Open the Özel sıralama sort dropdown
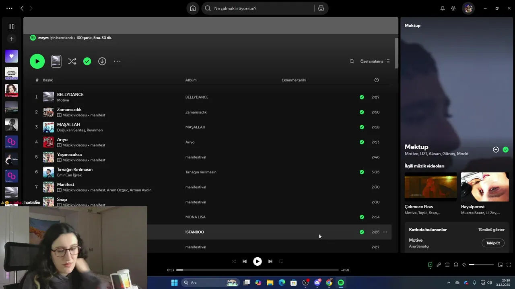The height and width of the screenshot is (289, 515). (375, 61)
